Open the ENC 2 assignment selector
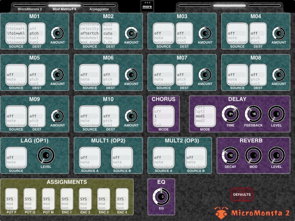This screenshot has width=295, height=221. click(x=85, y=199)
